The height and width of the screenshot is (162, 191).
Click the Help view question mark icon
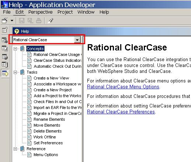tap(17, 31)
